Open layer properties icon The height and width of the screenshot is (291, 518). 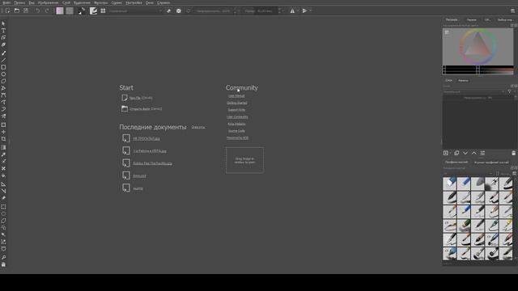(482, 153)
